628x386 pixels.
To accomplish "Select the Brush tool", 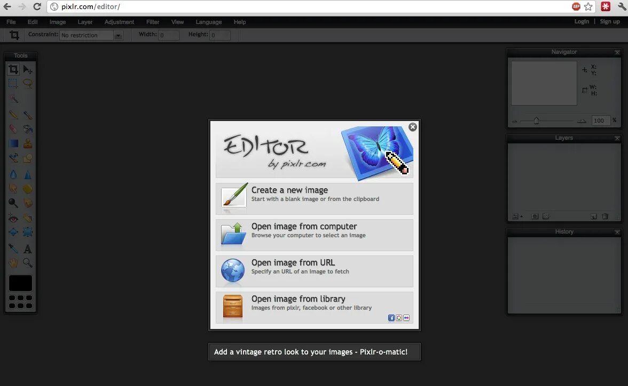I will click(28, 115).
